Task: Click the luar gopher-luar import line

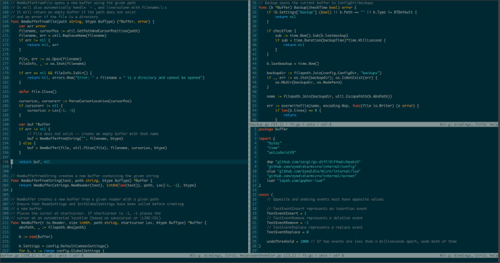Action: pos(296,181)
